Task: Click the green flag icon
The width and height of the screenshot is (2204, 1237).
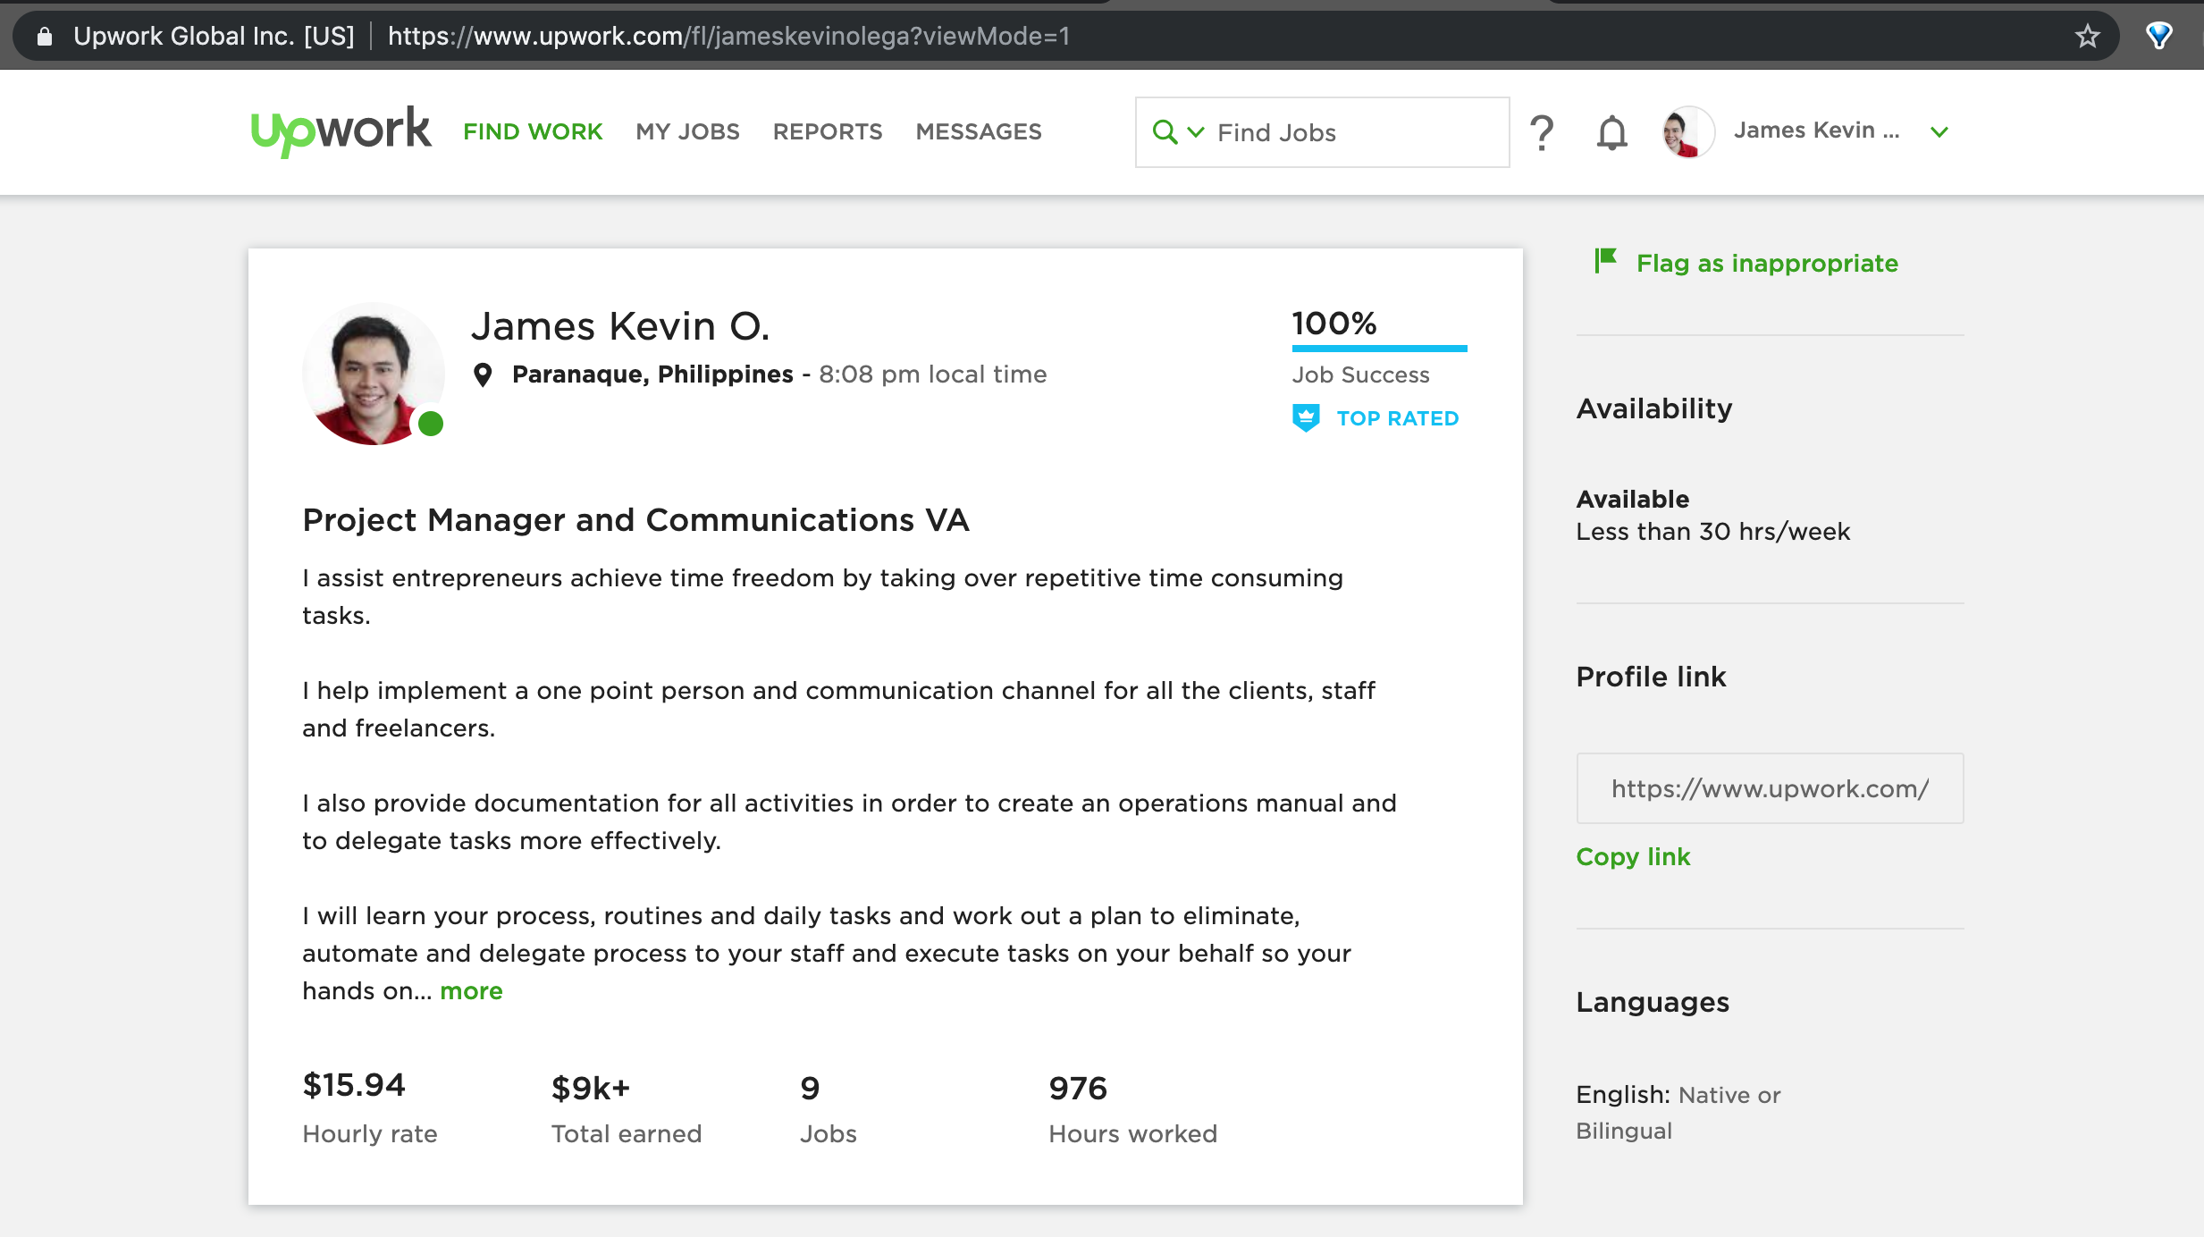Action: click(x=1606, y=261)
